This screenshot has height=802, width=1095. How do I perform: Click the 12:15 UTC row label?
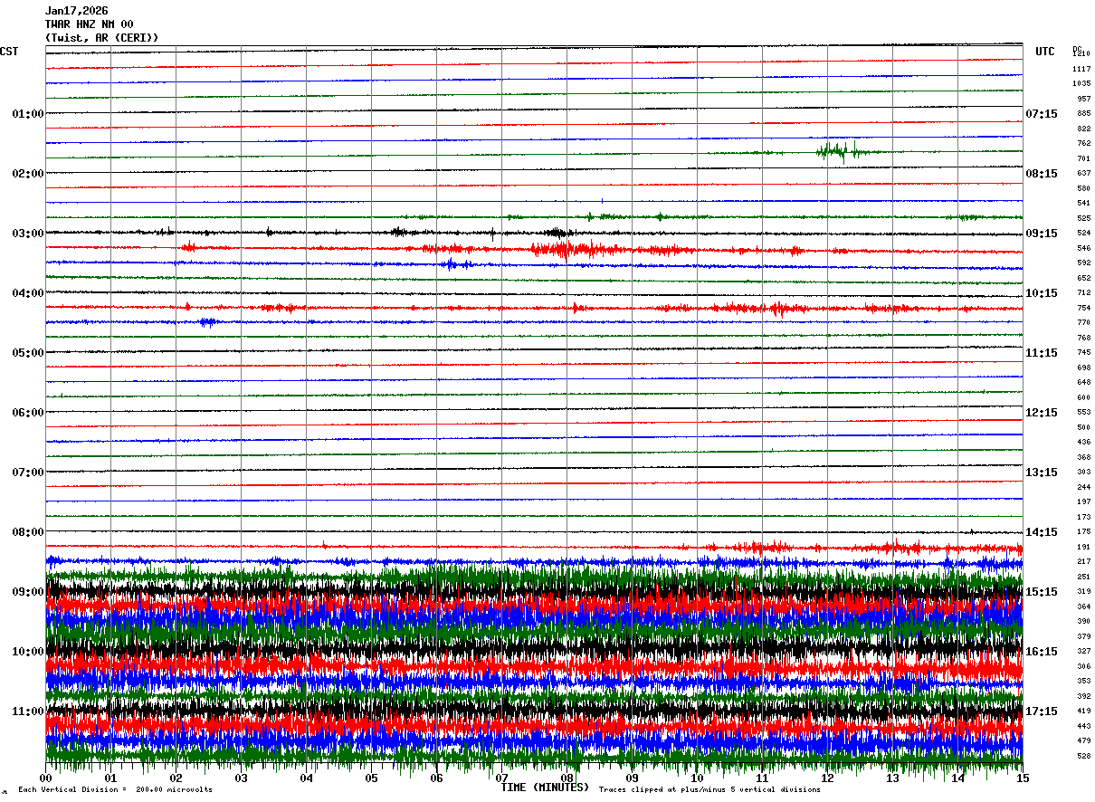(x=1042, y=413)
